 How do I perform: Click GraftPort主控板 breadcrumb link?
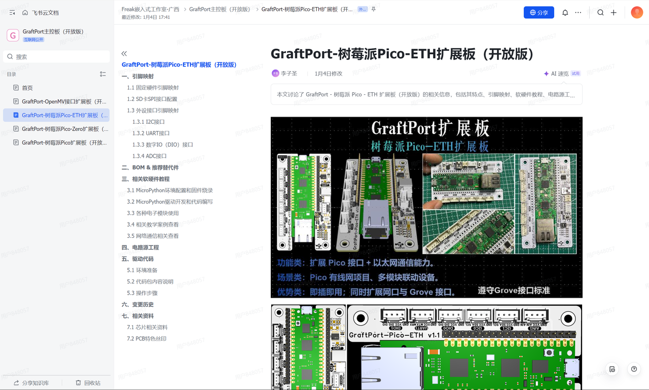(220, 9)
